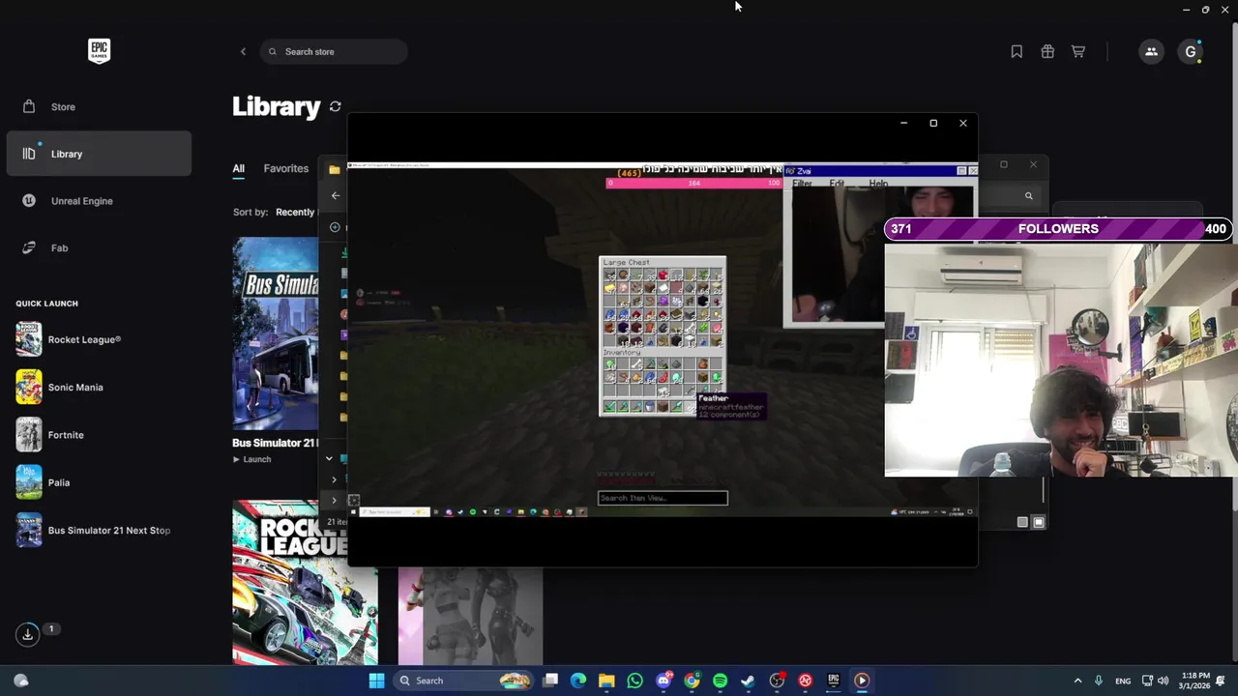Viewport: 1238px width, 696px height.
Task: Open Steam from the taskbar
Action: 748,681
